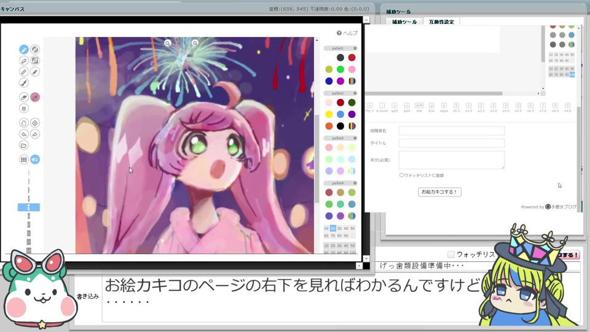Click the undo arrow icon
Viewport: 590px width, 332px height.
click(x=24, y=134)
